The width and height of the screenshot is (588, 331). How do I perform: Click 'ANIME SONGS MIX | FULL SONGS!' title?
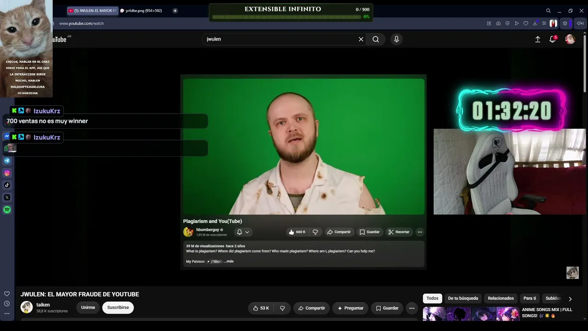[547, 313]
